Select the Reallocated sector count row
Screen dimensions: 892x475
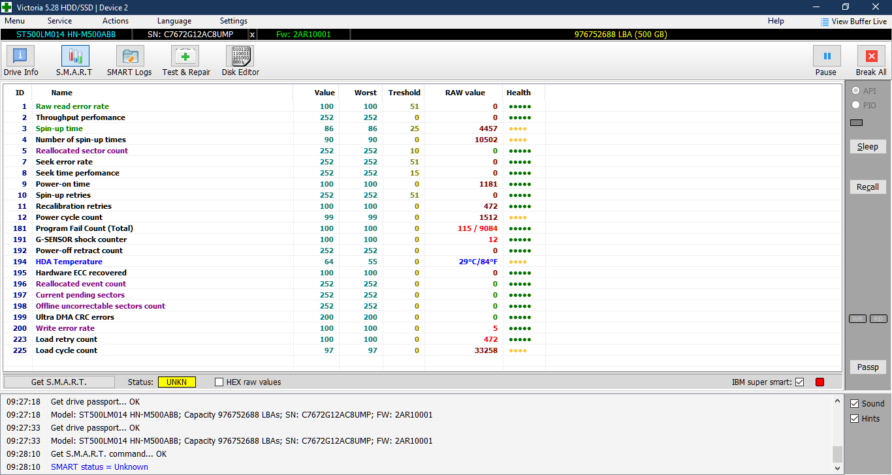coord(422,151)
